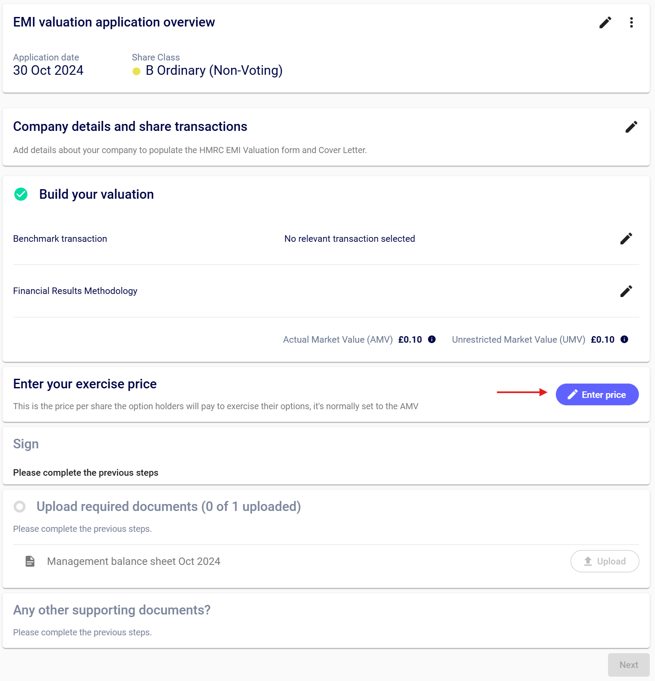Edit the EMI valuation application overview
Image resolution: width=655 pixels, height=681 pixels.
tap(605, 22)
